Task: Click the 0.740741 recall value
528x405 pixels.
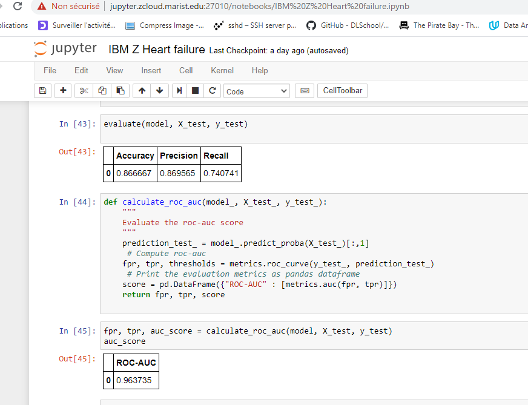Action: (221, 173)
